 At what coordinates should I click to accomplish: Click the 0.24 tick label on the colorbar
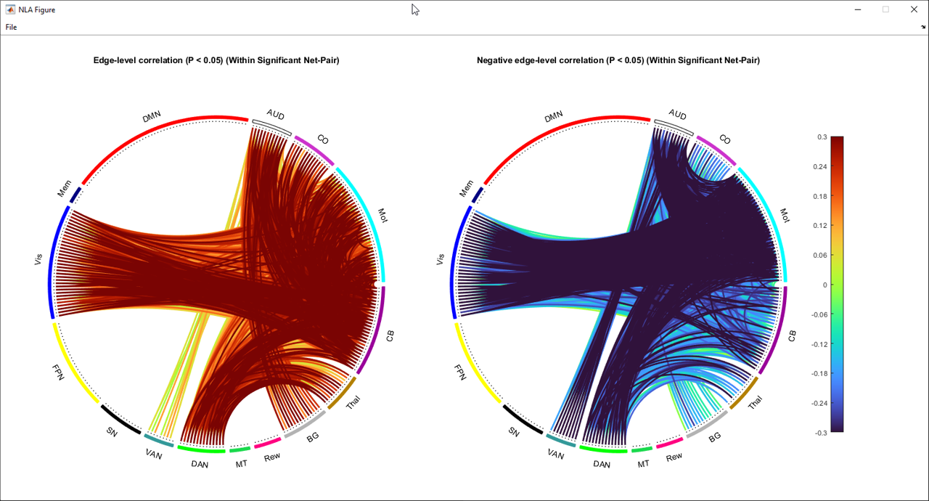pyautogui.click(x=820, y=166)
